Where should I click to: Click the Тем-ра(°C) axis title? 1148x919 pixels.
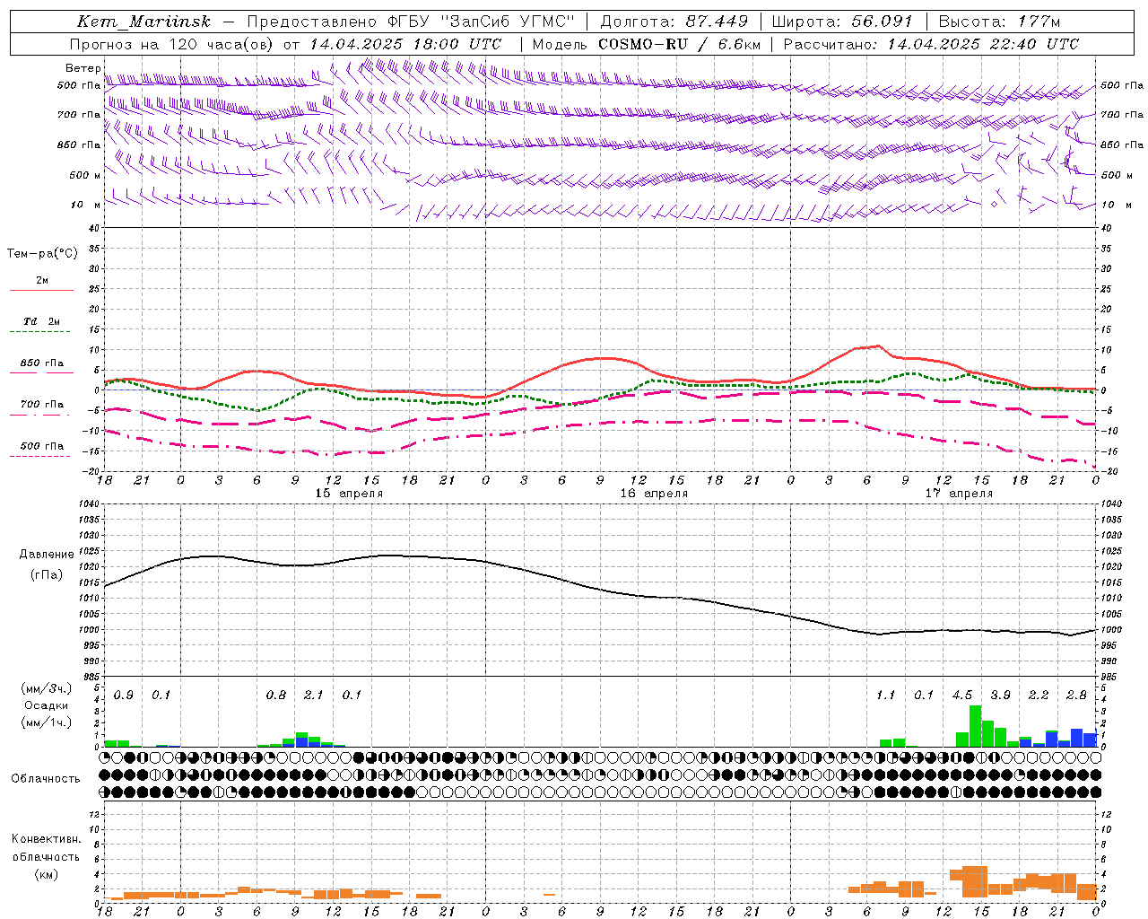42,254
